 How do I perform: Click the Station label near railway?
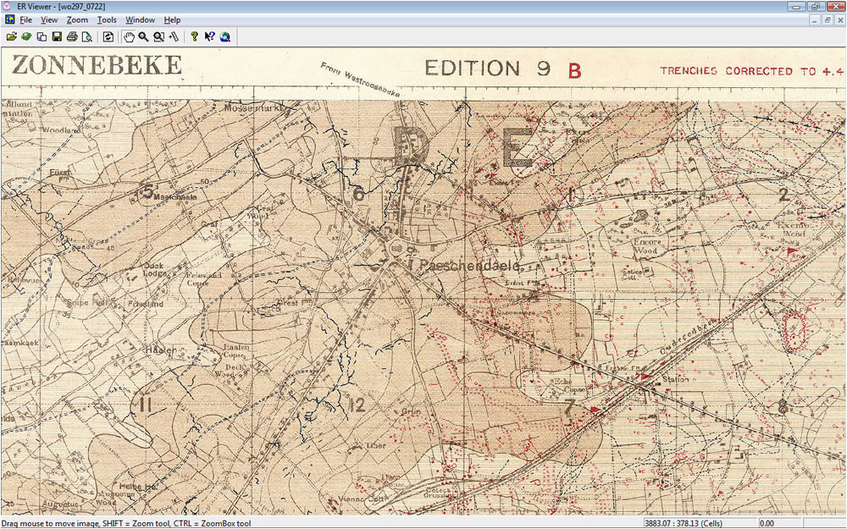click(675, 379)
